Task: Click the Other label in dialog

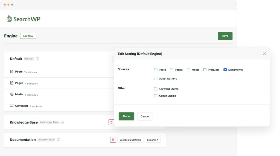Action: [122, 88]
